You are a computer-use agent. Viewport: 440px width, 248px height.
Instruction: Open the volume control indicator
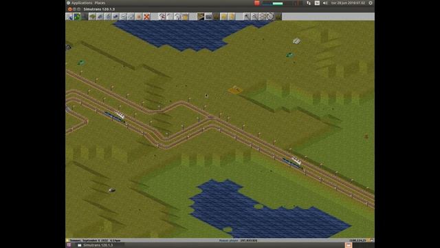[x=325, y=3]
